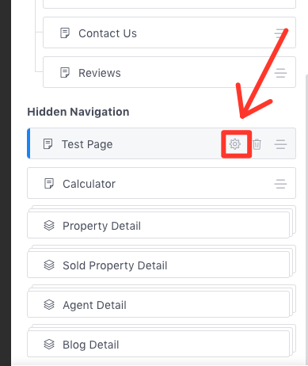Click the Calculator page icon
Screen dimensions: 308x366
[49, 184]
